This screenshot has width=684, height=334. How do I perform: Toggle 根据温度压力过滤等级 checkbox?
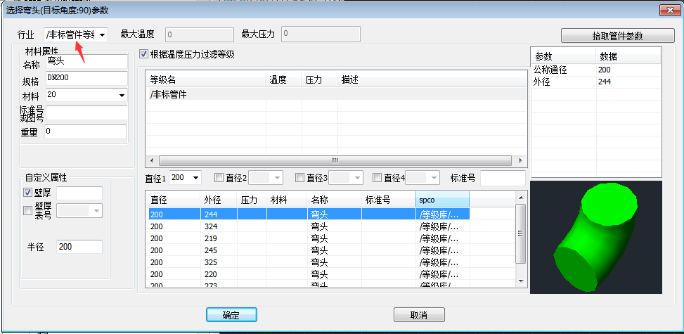(x=143, y=54)
